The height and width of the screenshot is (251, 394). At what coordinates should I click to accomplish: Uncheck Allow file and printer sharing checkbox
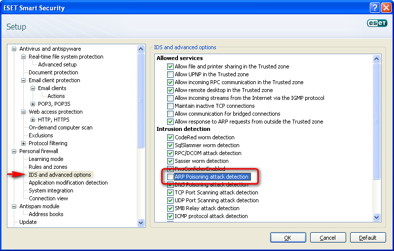click(170, 67)
